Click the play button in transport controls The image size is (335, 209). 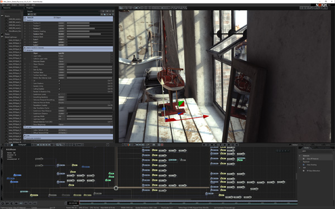221,144
